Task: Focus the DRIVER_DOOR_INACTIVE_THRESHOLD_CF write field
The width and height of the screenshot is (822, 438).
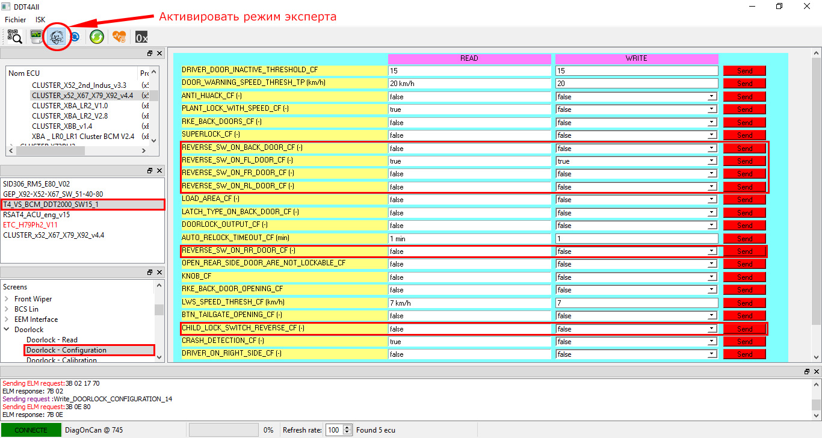Action: click(x=637, y=71)
